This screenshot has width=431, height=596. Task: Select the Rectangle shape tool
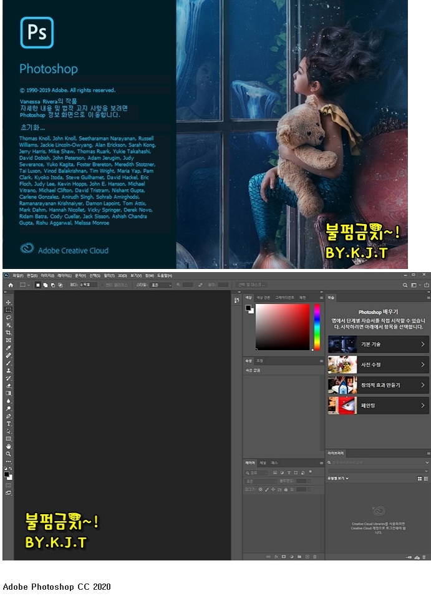coord(8,439)
